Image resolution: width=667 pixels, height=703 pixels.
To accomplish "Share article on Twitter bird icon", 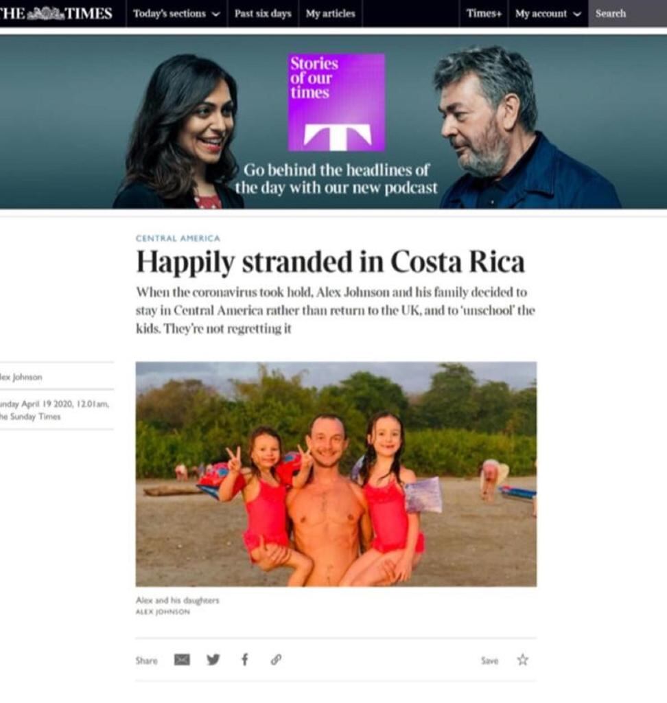I will 213,660.
